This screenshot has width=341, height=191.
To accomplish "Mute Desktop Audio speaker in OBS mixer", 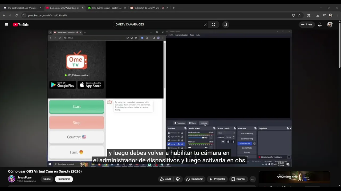I will coord(206,138).
